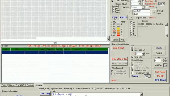
Task: Pause the surface scan
Action: point(123,18)
